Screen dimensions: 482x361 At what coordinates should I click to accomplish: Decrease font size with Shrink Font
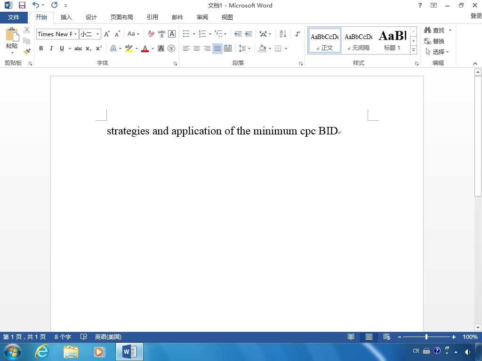(117, 34)
